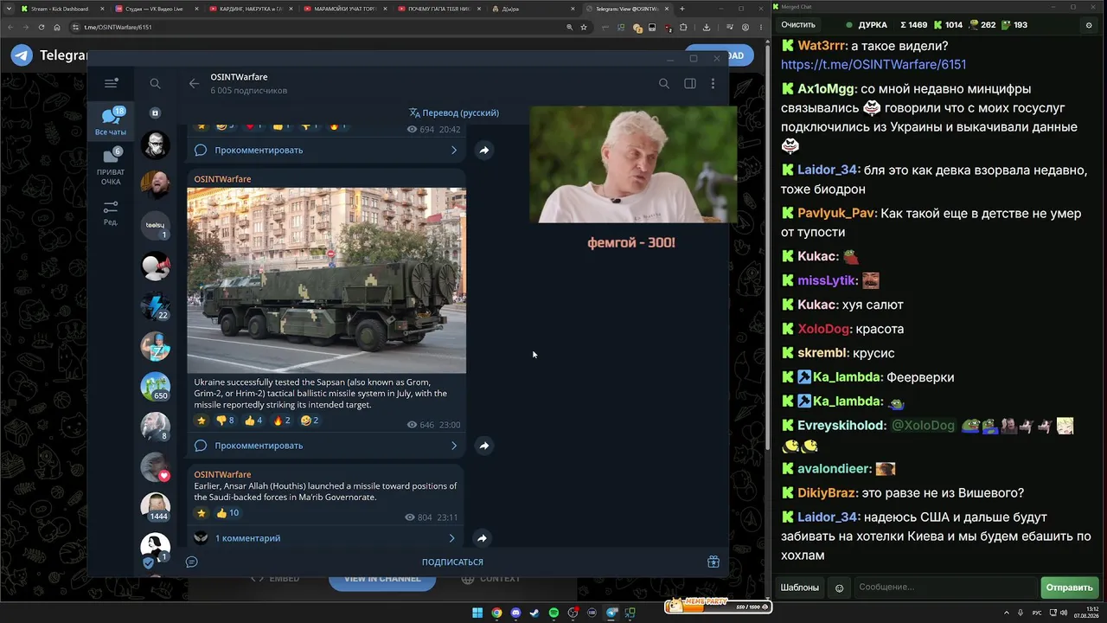
Task: Select the 'Все чаты' folder
Action: [x=111, y=122]
